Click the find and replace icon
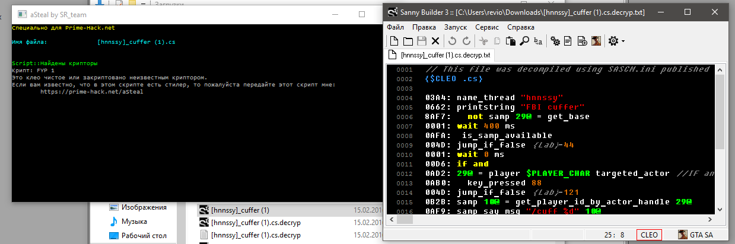 pos(538,41)
